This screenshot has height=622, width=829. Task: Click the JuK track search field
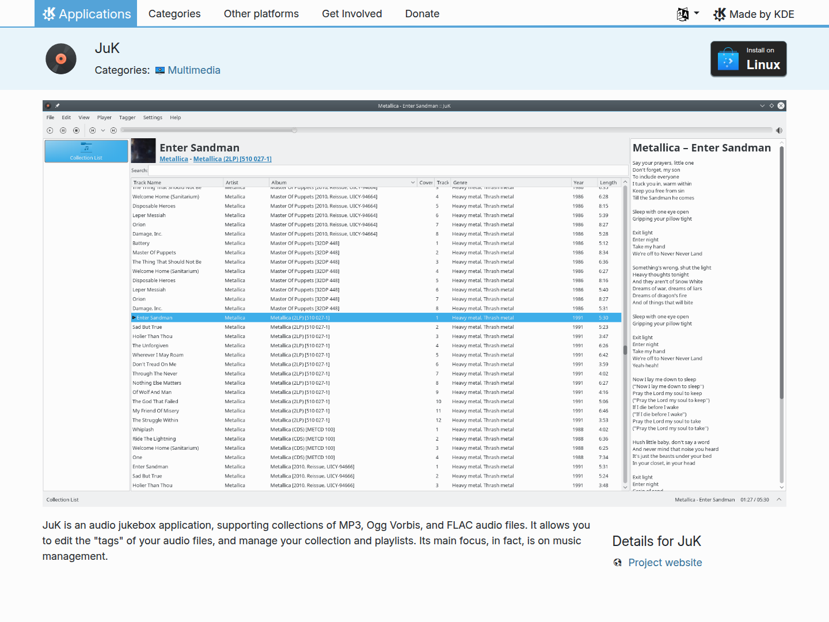tap(388, 170)
